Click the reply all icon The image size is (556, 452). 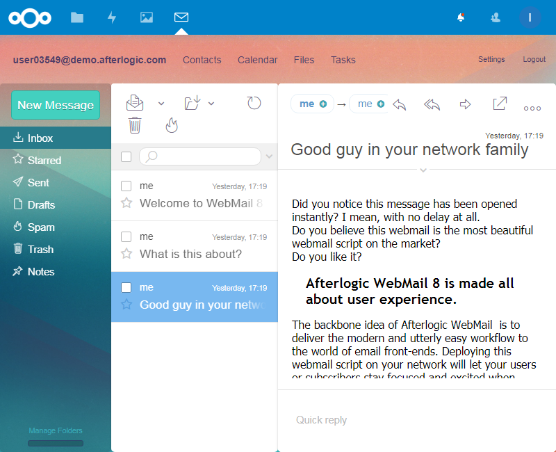pos(432,105)
